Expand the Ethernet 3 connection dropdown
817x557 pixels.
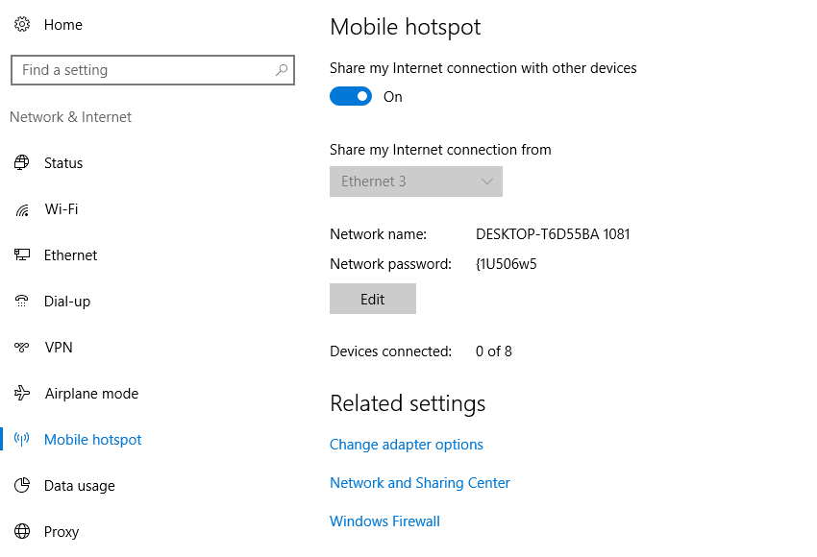(x=416, y=182)
